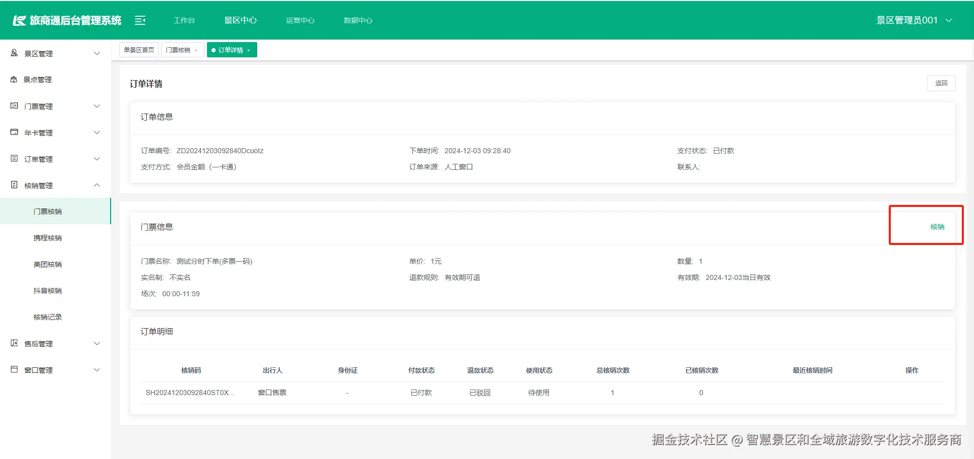
Task: Click the 景点管理 sidebar icon
Action: 14,80
